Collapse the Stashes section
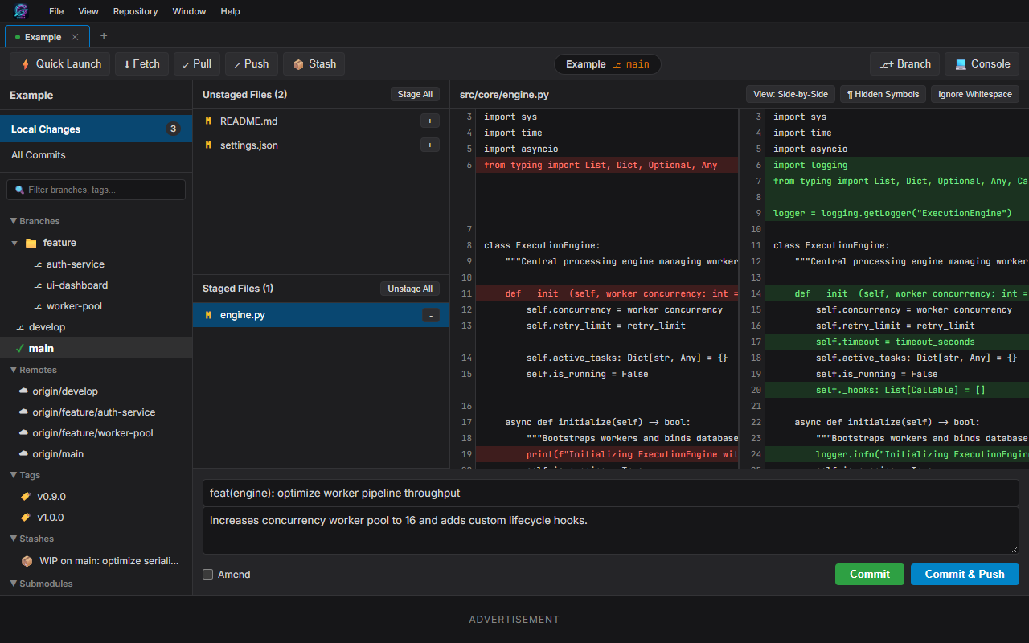1029x643 pixels. point(14,539)
